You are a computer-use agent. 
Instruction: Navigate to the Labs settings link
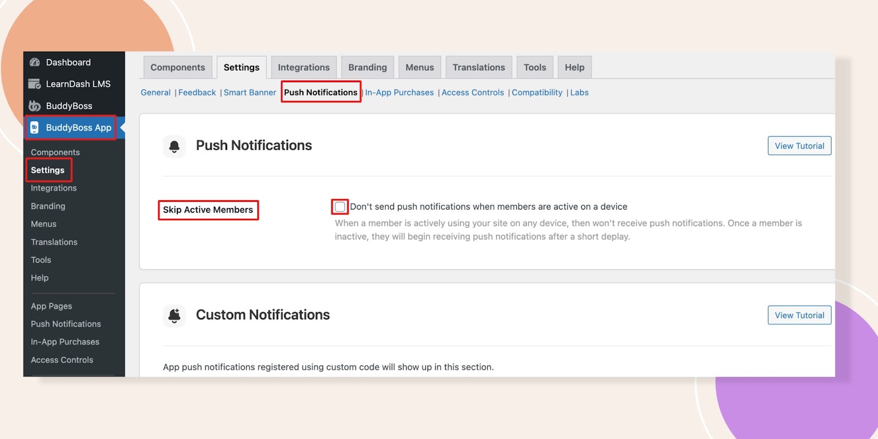[579, 93]
